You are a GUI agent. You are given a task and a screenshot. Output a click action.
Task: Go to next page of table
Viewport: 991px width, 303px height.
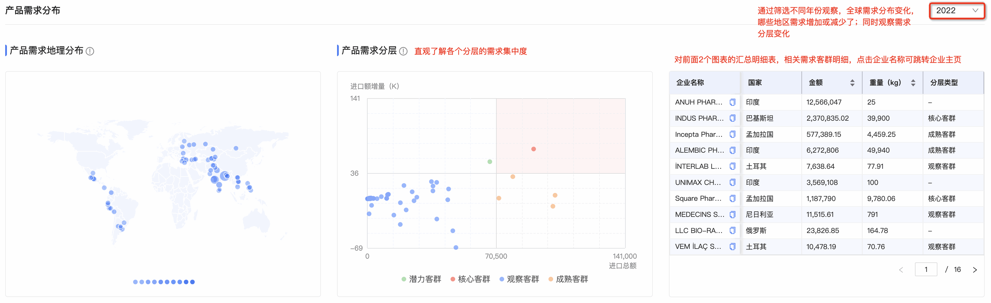975,270
